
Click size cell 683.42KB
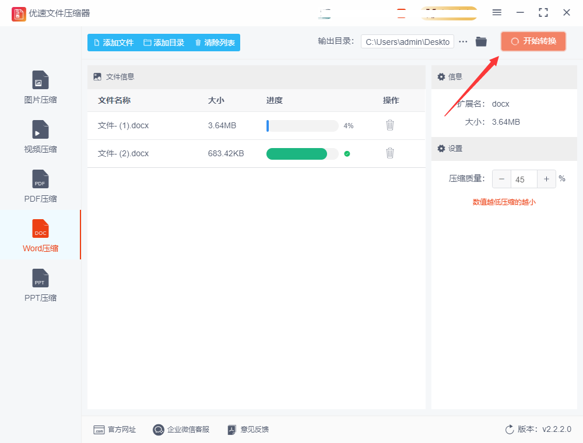tap(226, 153)
